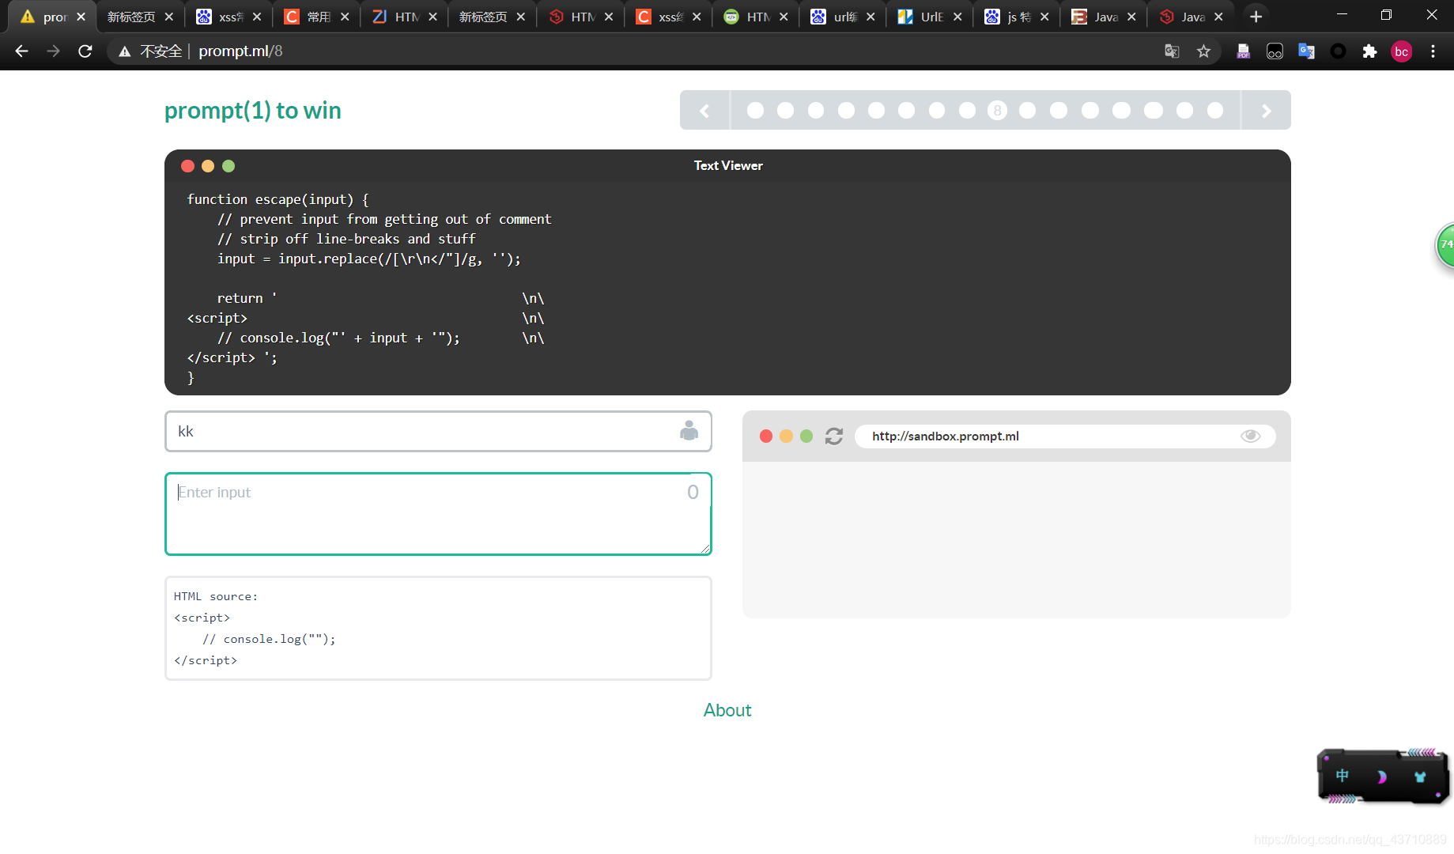Viewport: 1454px width, 854px height.
Task: Click the browser forward arrow
Action: 53,51
